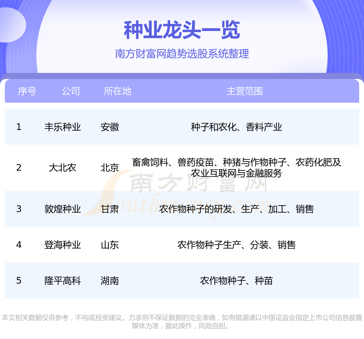This screenshot has height=339, width=364.
Task: Select company name 敦煌种业
Action: click(x=63, y=209)
